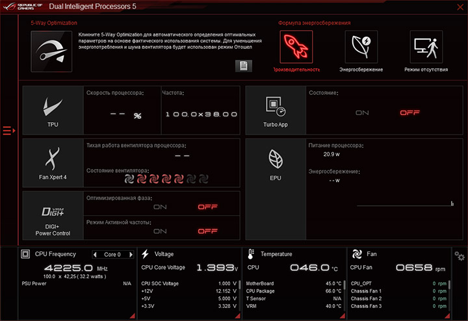The width and height of the screenshot is (468, 321).
Task: Click the Temperature thermometer icon
Action: pyautogui.click(x=251, y=254)
